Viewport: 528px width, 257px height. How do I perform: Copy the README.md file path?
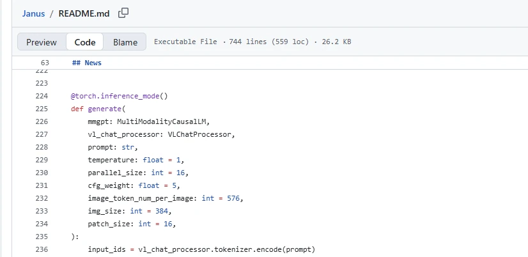[x=123, y=13]
